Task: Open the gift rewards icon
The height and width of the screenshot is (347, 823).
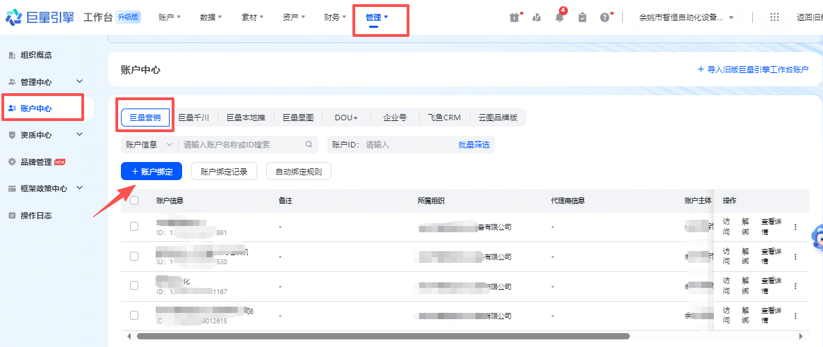Action: 514,17
